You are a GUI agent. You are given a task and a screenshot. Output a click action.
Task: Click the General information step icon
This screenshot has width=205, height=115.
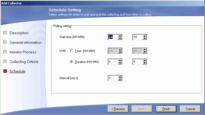click(x=5, y=42)
